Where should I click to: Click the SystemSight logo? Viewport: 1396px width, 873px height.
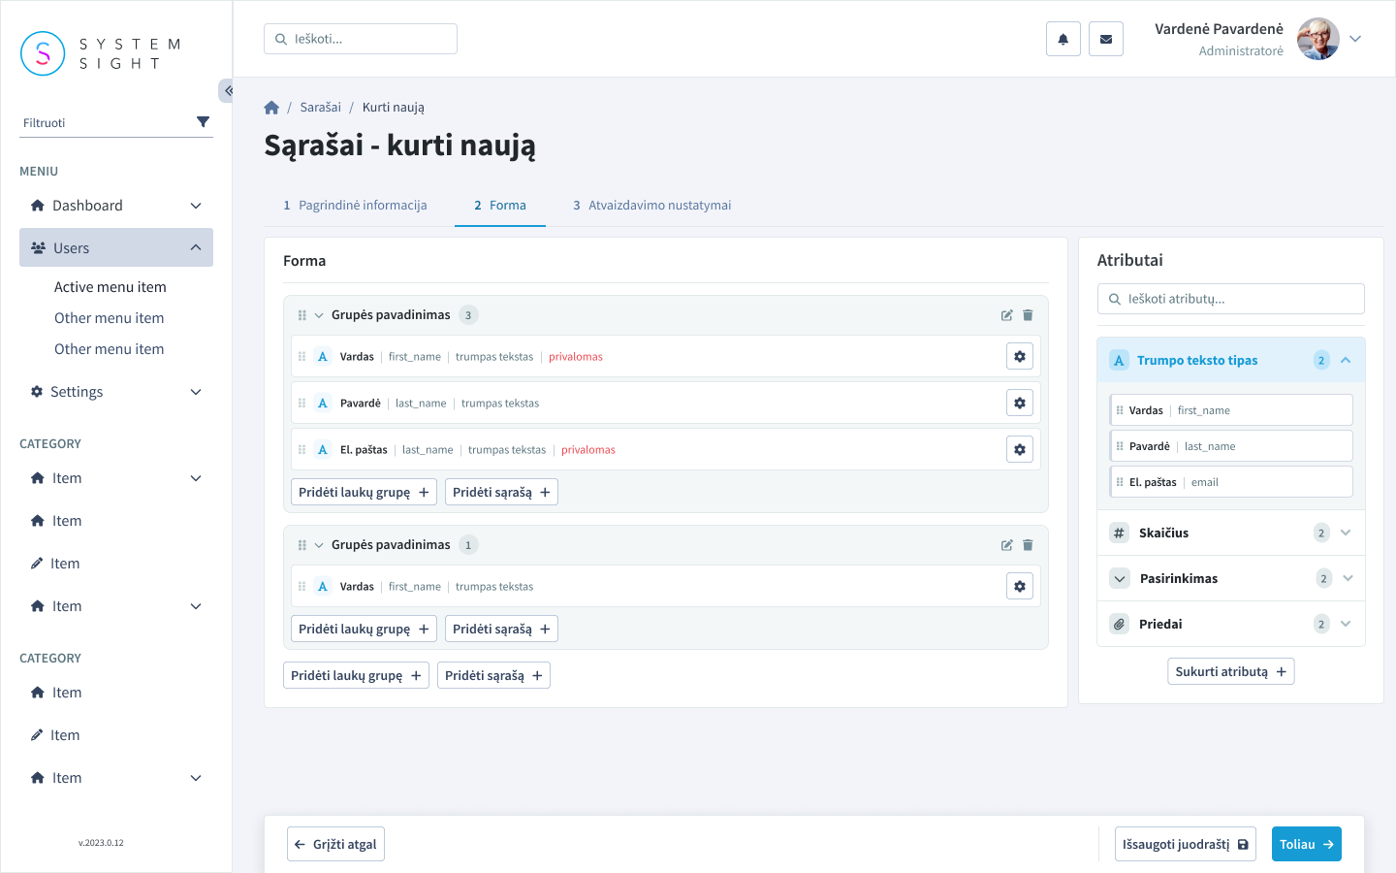[101, 53]
